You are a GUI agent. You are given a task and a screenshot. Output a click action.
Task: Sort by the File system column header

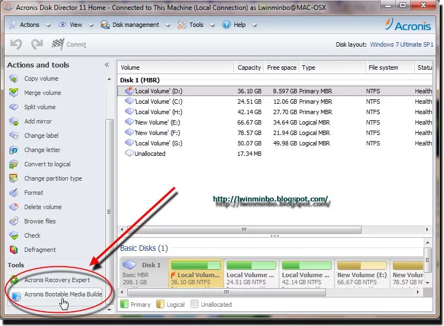click(x=390, y=68)
